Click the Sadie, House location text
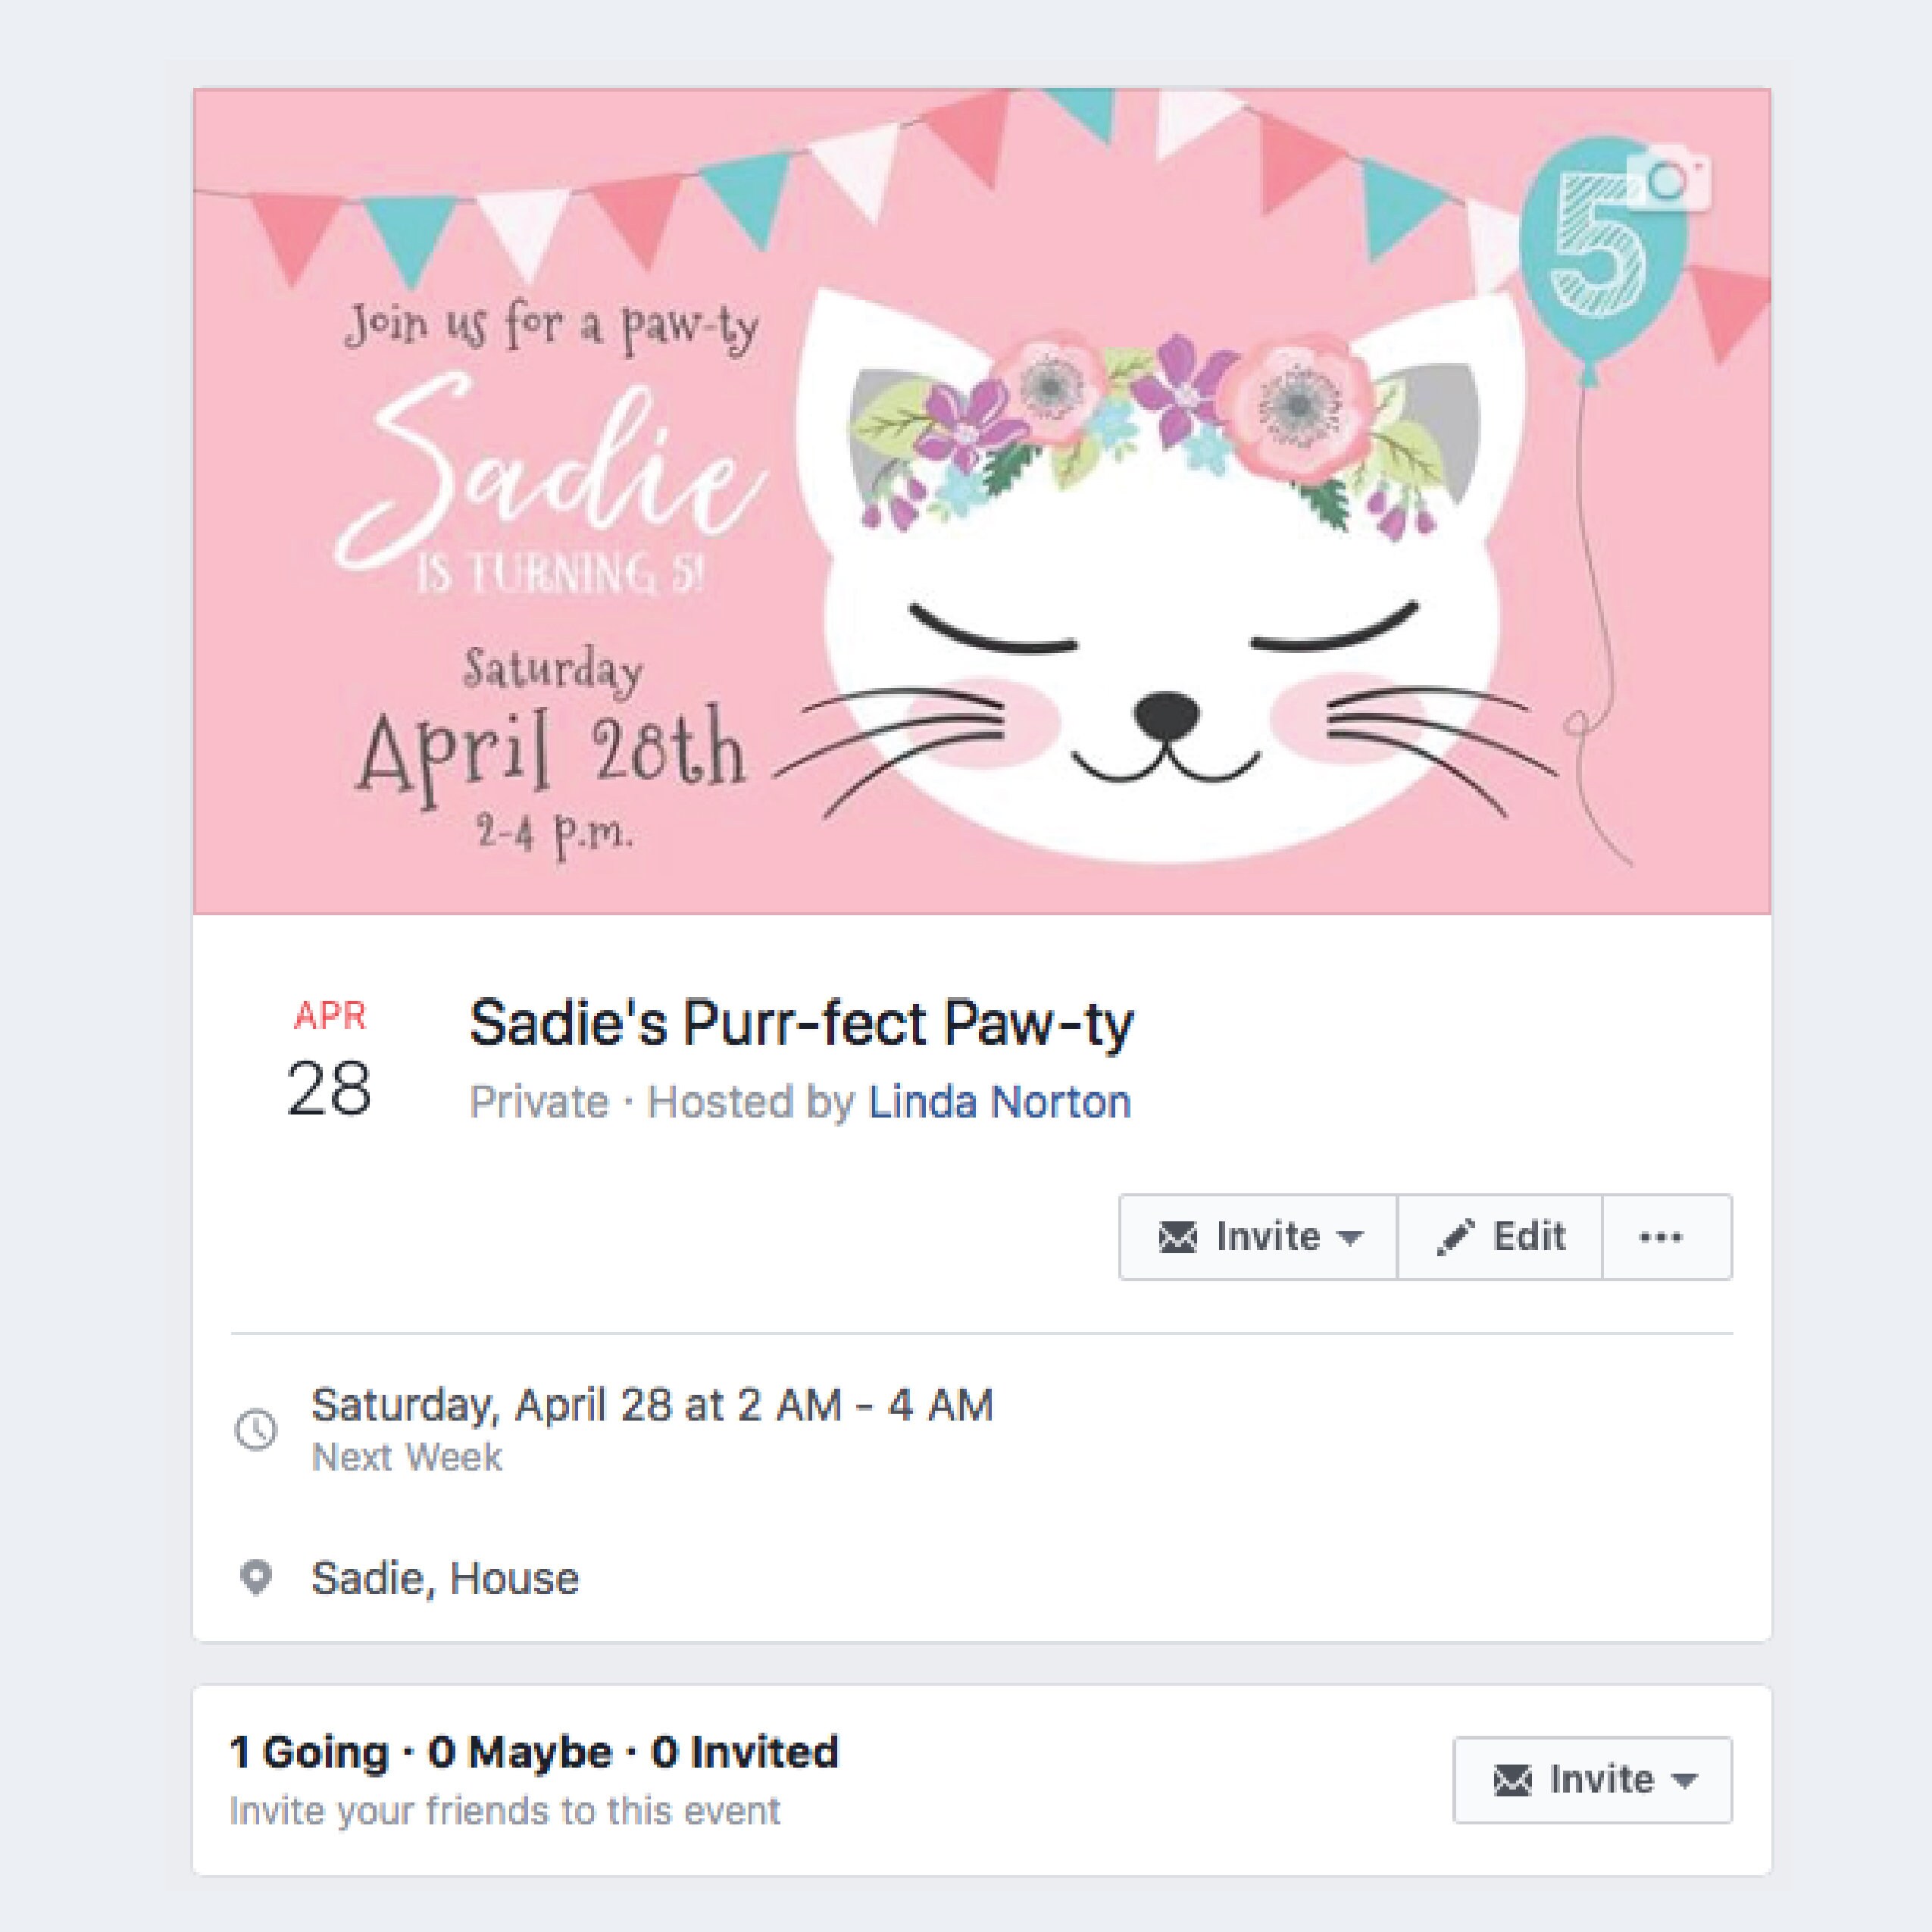This screenshot has height=1932, width=1932. click(445, 1578)
